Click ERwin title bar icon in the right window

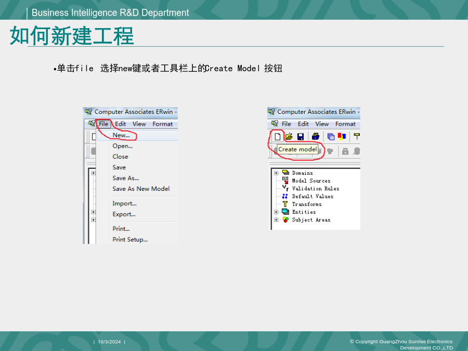(x=271, y=112)
